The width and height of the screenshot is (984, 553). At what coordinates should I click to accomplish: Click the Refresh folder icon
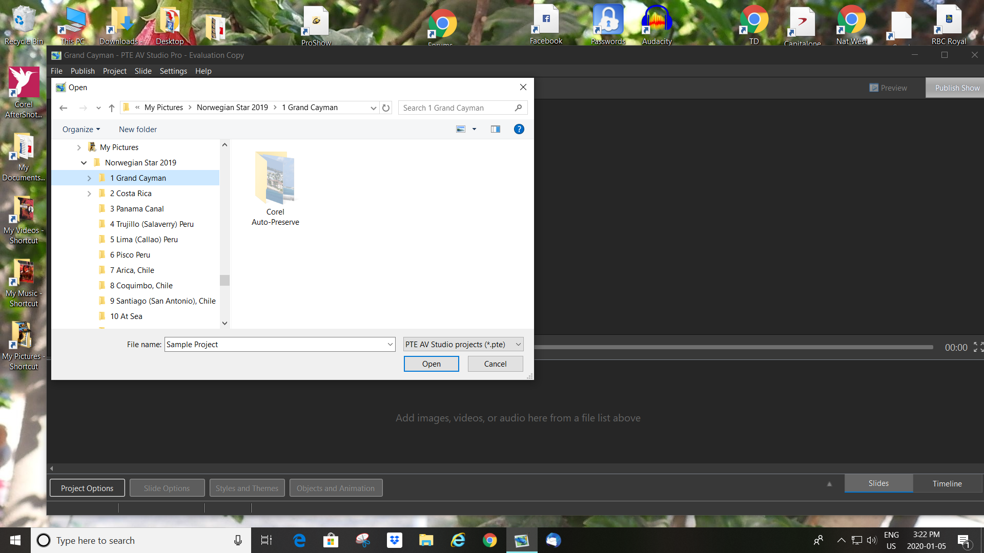tap(386, 108)
